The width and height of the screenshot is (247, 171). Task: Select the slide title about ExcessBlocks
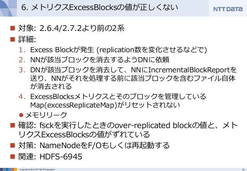[x=99, y=8]
